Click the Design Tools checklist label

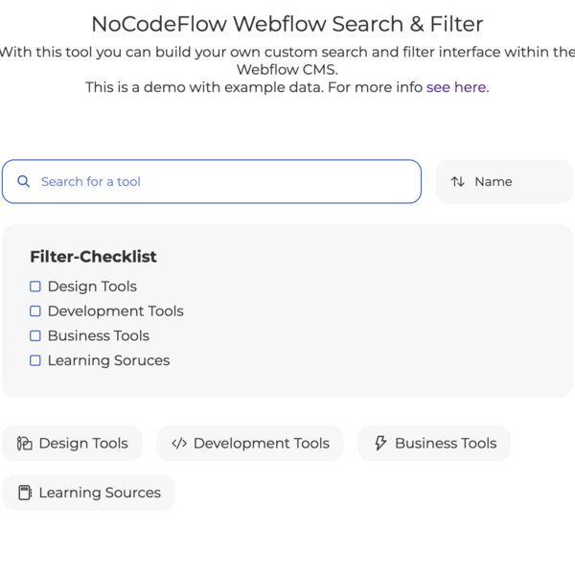[92, 287]
